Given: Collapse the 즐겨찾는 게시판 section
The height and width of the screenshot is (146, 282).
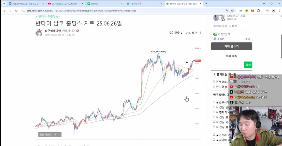Looking at the screenshot, I should 249,74.
